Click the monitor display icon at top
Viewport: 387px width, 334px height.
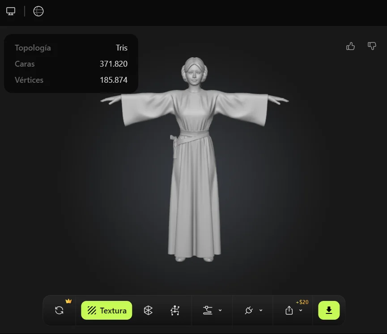11,11
